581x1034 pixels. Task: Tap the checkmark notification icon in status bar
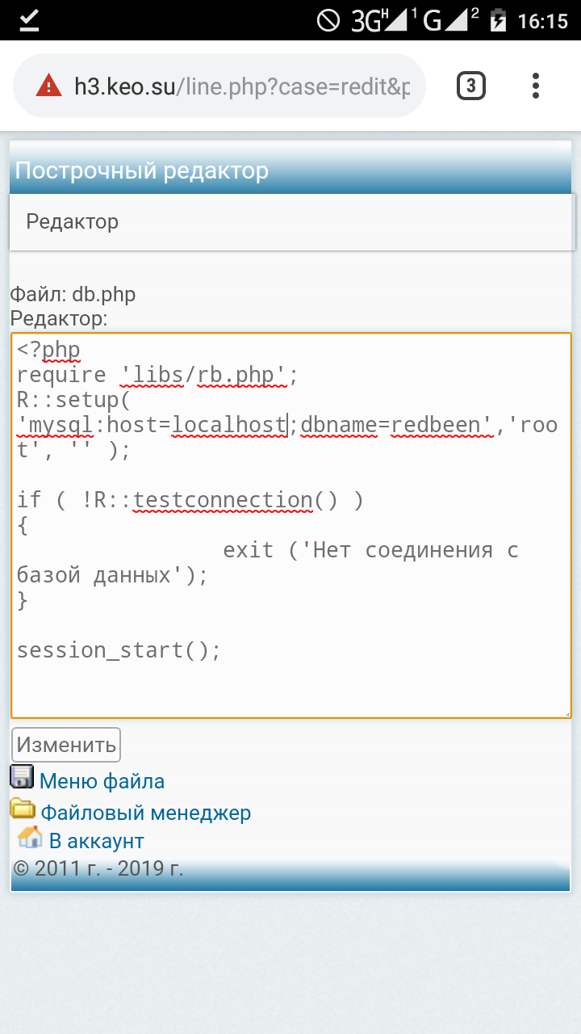tap(29, 20)
